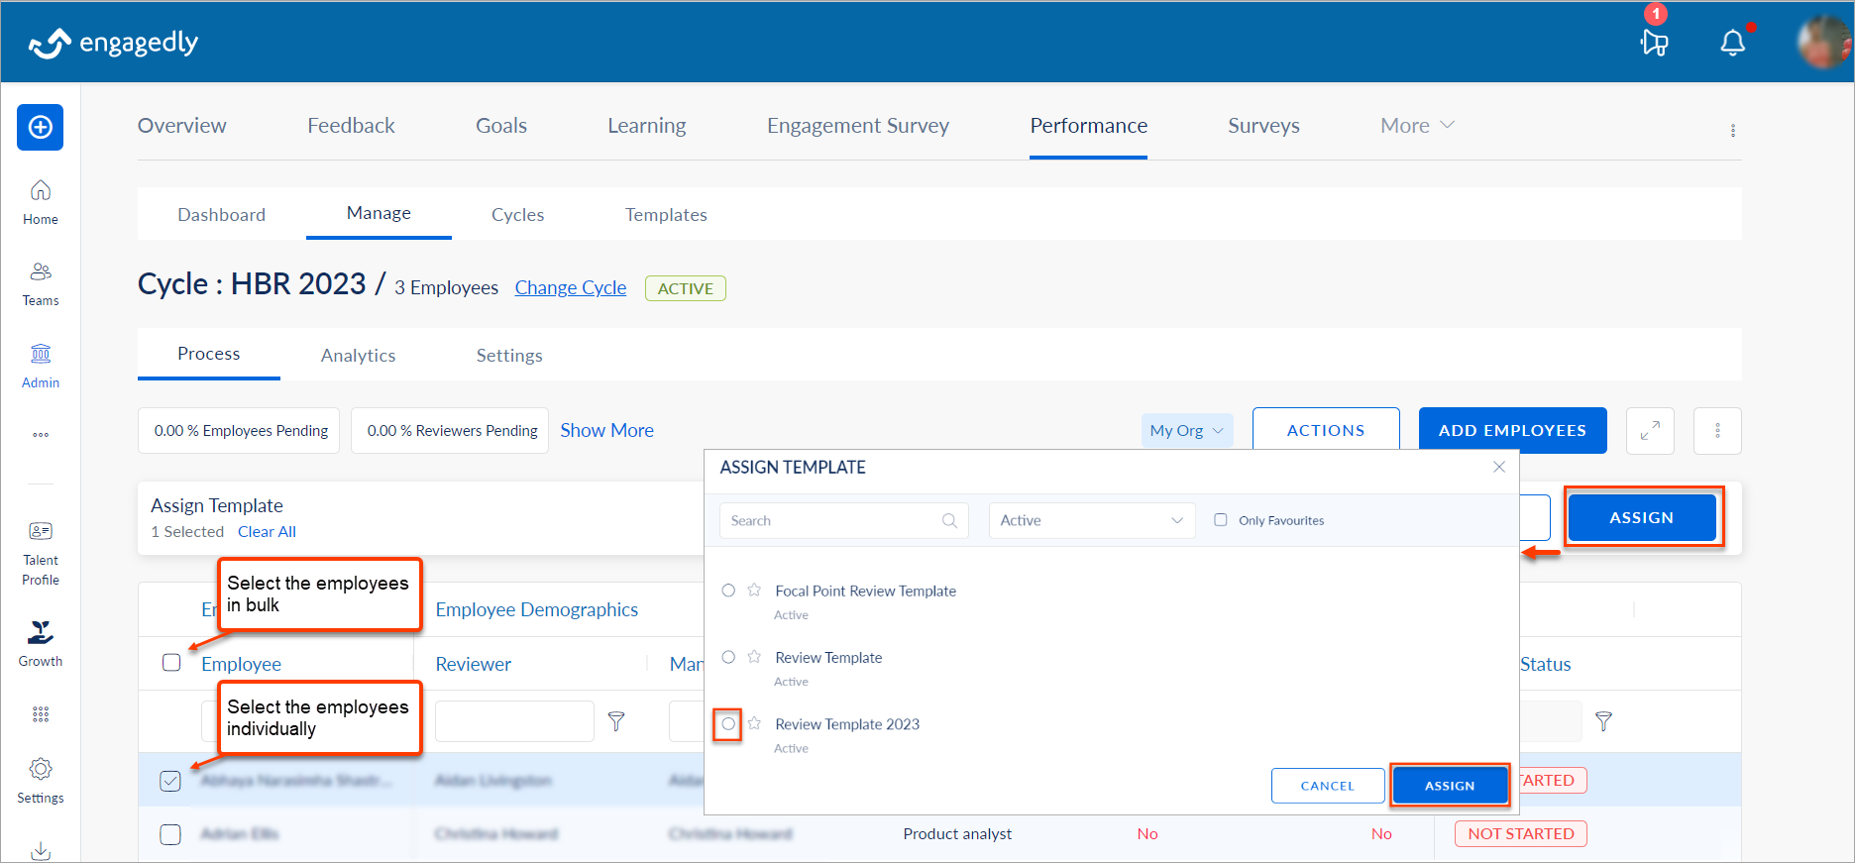Choose the Review Template 2023 radio button
Image resolution: width=1855 pixels, height=863 pixels.
(x=728, y=724)
